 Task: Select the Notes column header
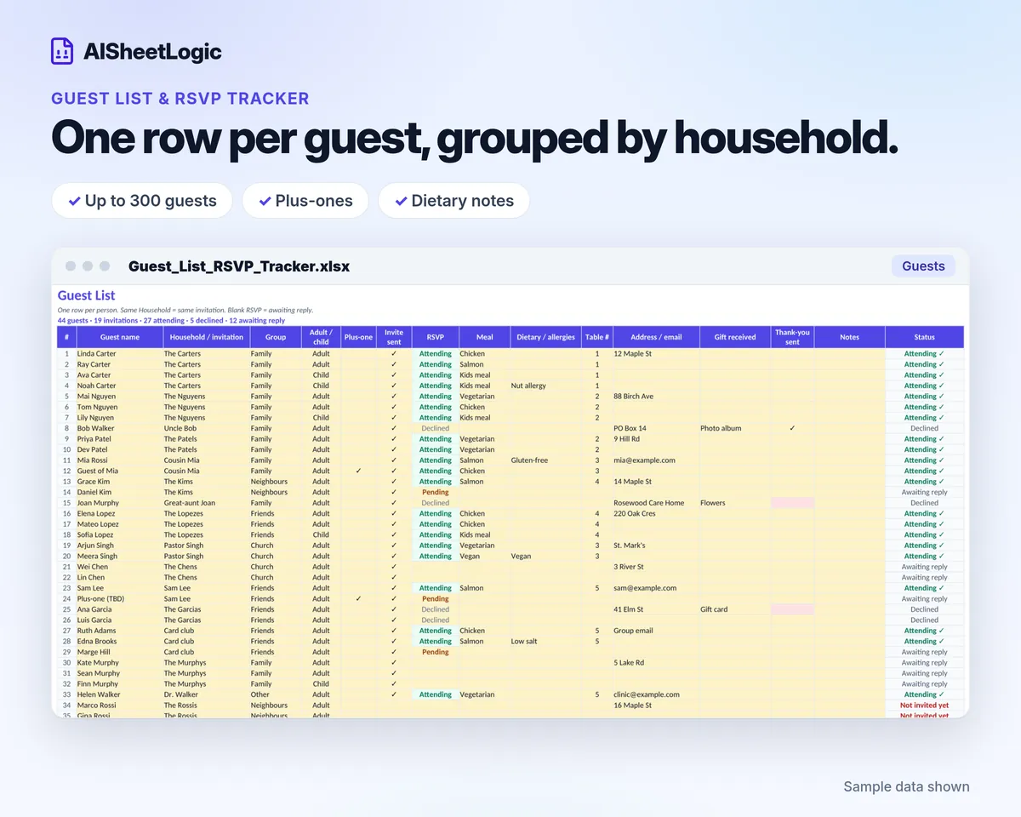[x=849, y=337]
